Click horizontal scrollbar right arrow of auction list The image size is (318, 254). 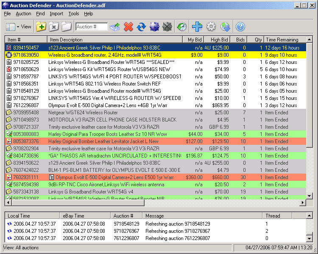point(303,203)
